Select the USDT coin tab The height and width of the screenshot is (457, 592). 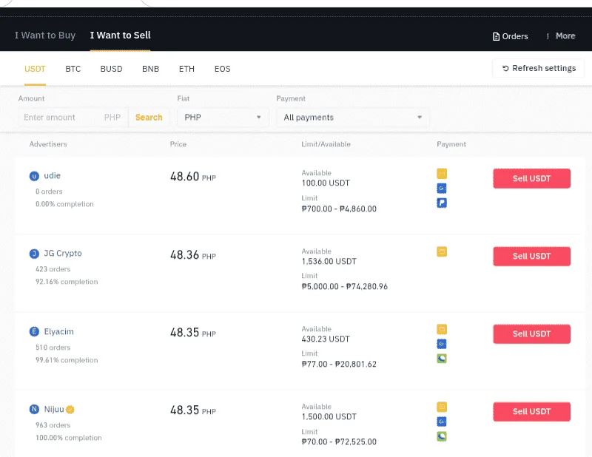coord(35,69)
